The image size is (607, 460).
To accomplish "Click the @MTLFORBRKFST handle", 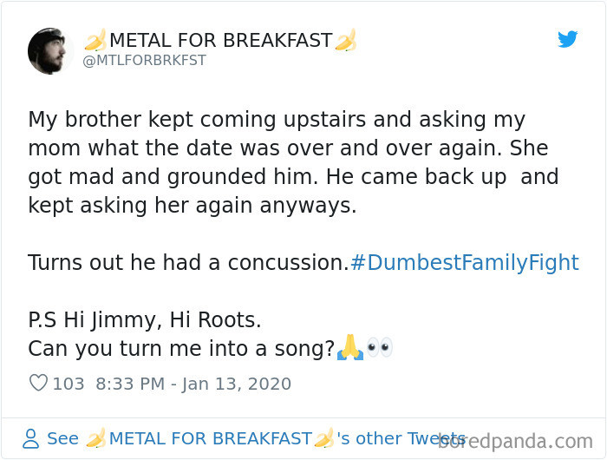I will [x=144, y=61].
